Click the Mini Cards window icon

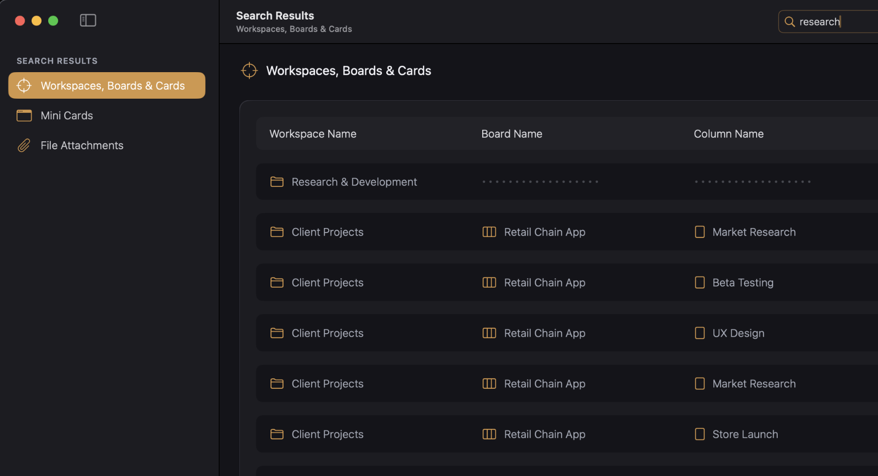(24, 115)
